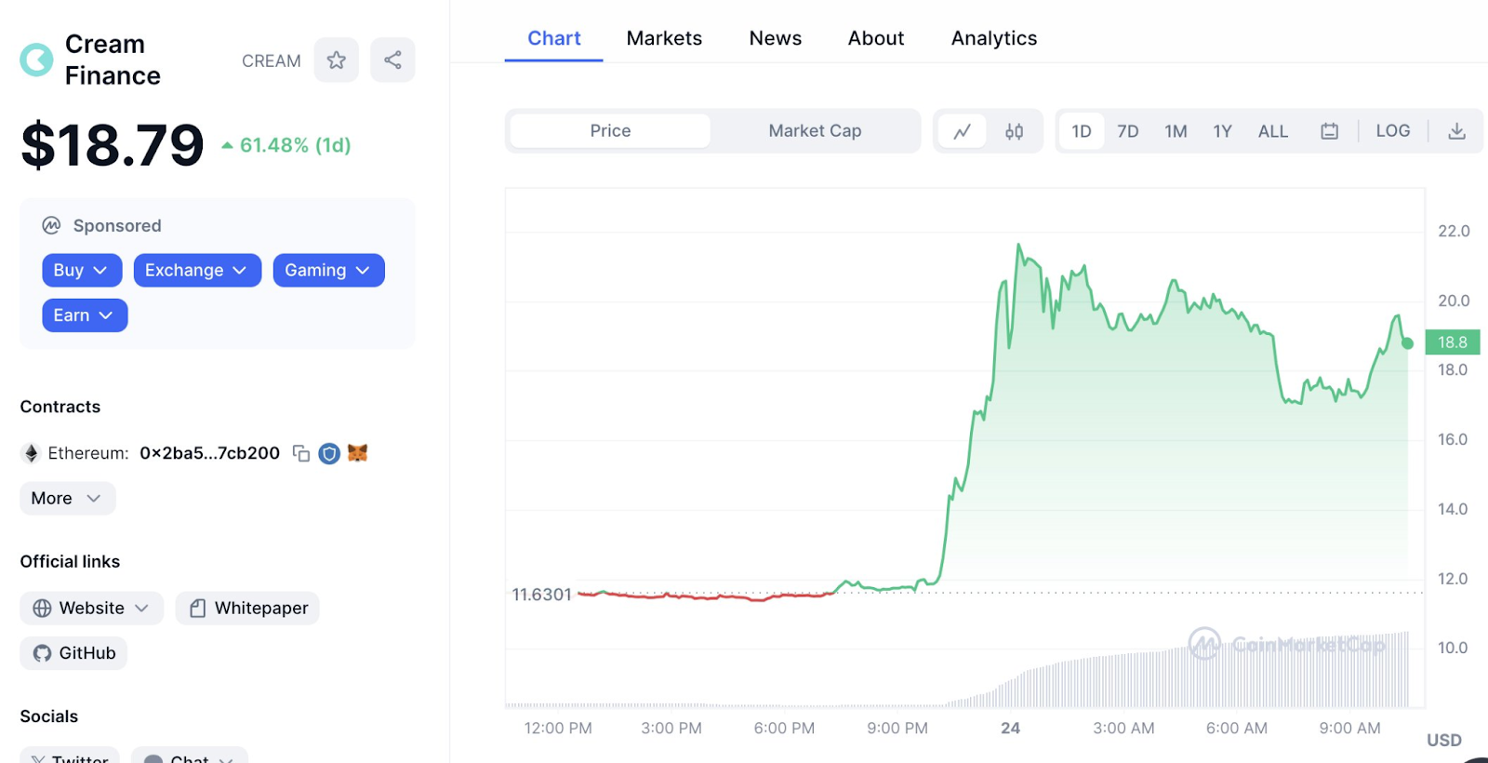Toggle LOG scale on chart
This screenshot has height=763, width=1488.
(x=1392, y=131)
